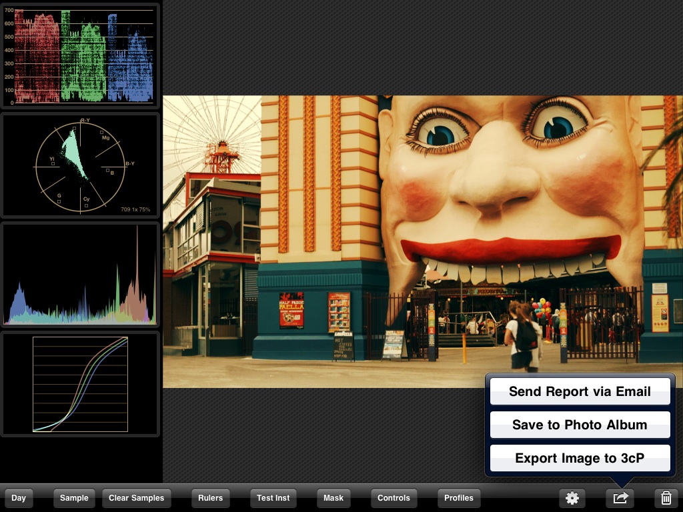Viewport: 683px width, 512px height.
Task: Open the Controls panel button
Action: coord(394,497)
